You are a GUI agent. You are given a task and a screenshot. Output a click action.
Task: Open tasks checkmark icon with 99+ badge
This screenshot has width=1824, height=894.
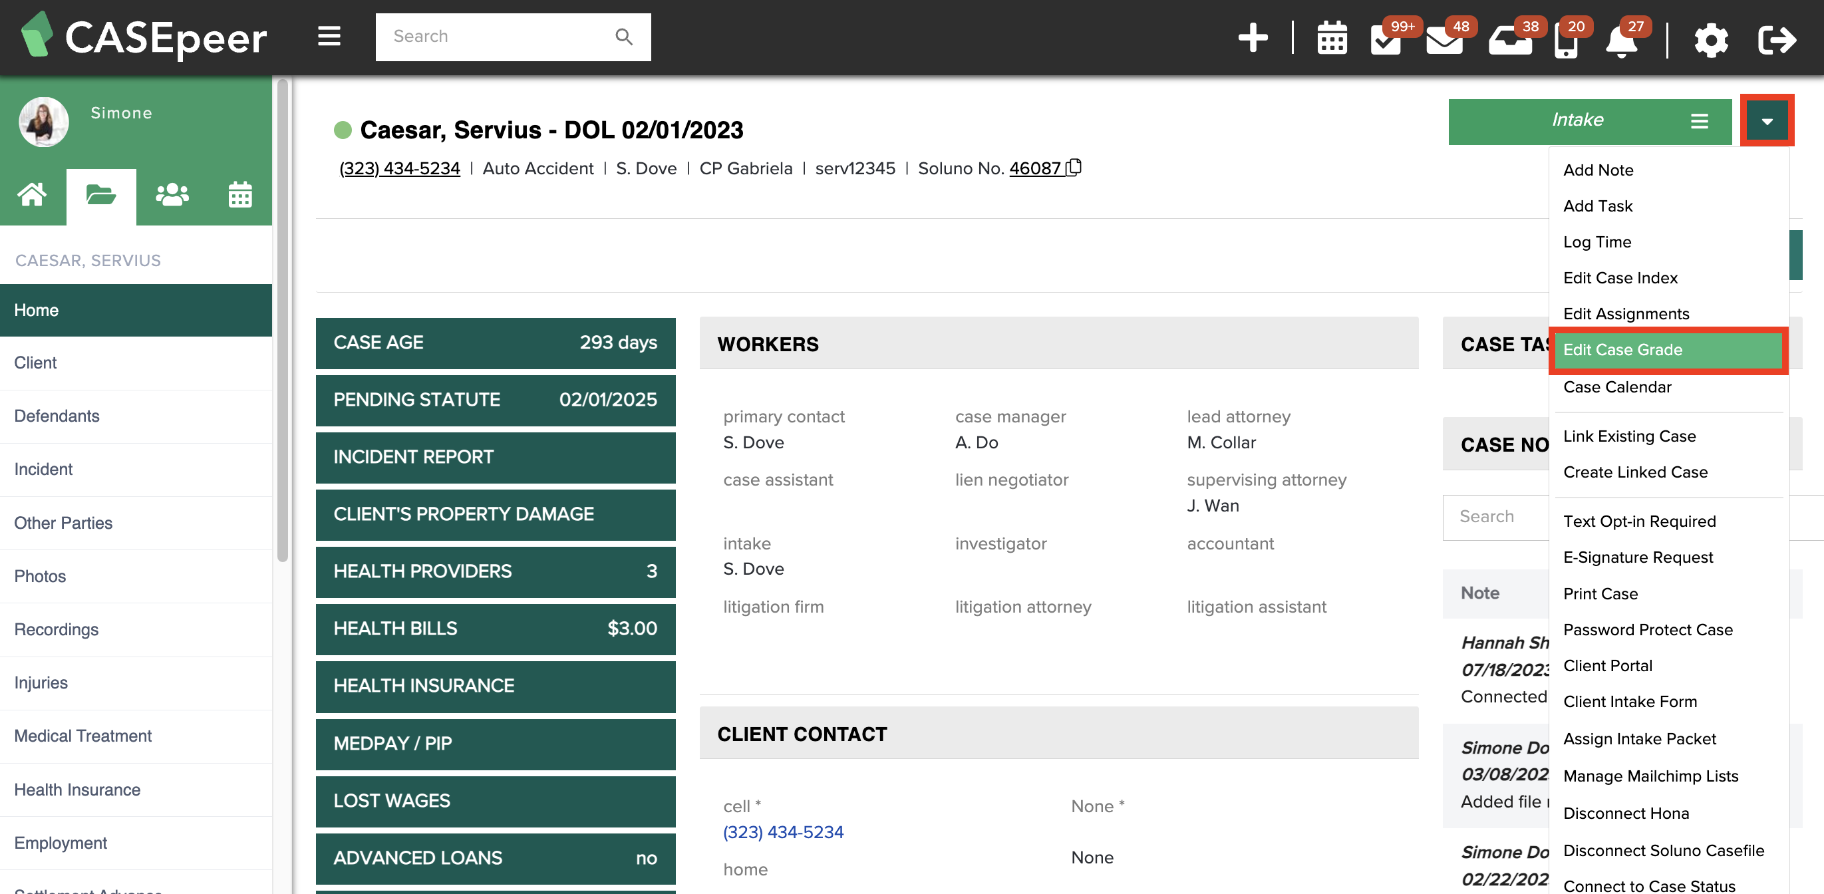pyautogui.click(x=1386, y=41)
